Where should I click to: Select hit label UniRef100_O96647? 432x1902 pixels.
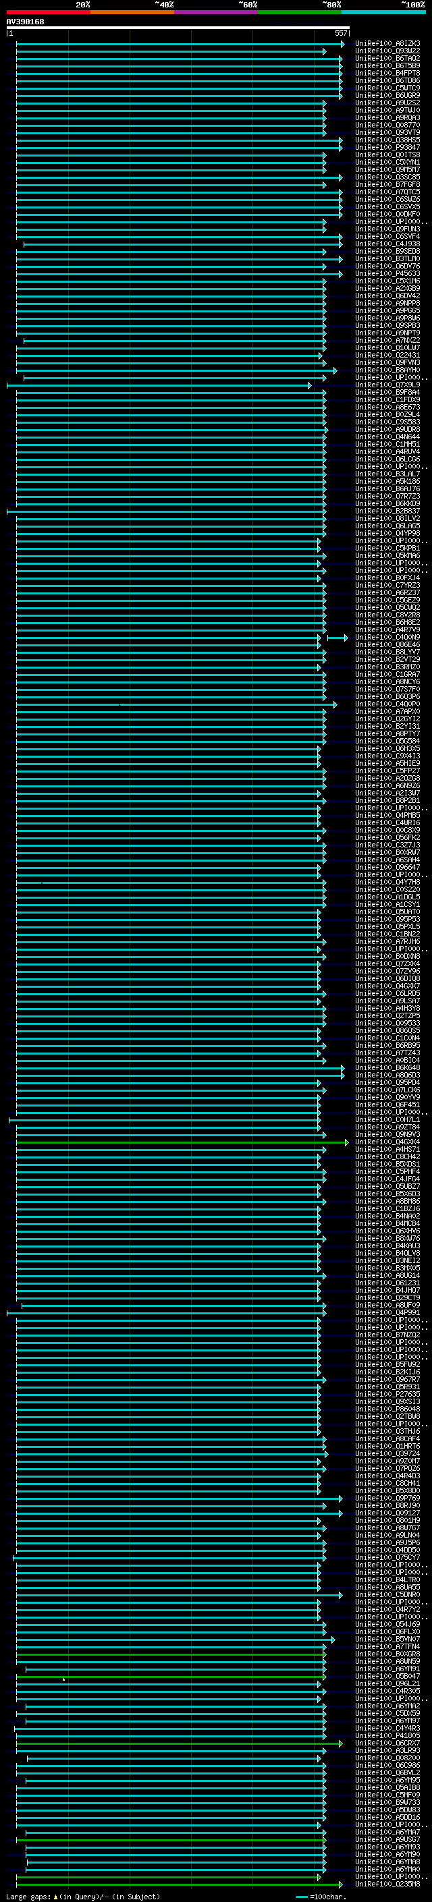click(x=387, y=868)
